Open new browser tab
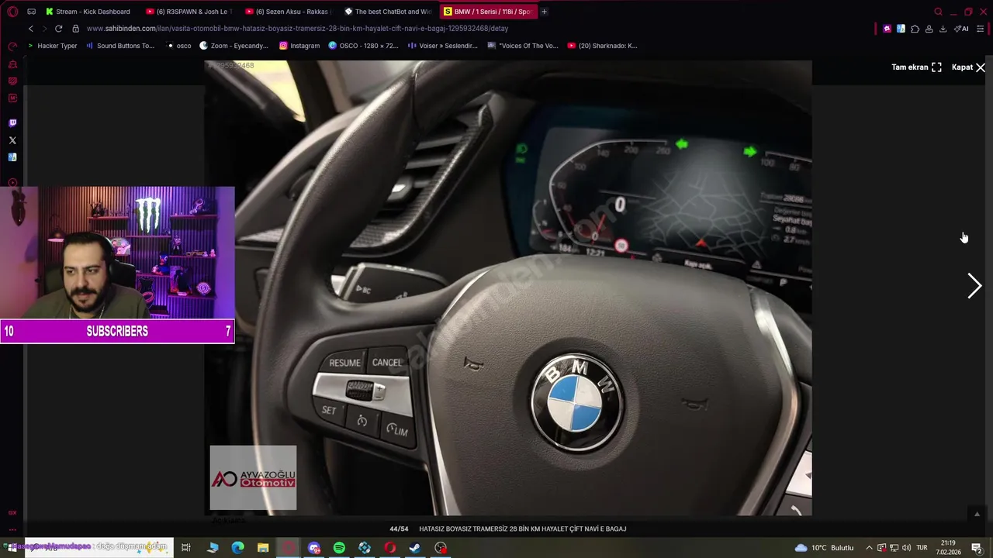Image resolution: width=993 pixels, height=558 pixels. (544, 12)
